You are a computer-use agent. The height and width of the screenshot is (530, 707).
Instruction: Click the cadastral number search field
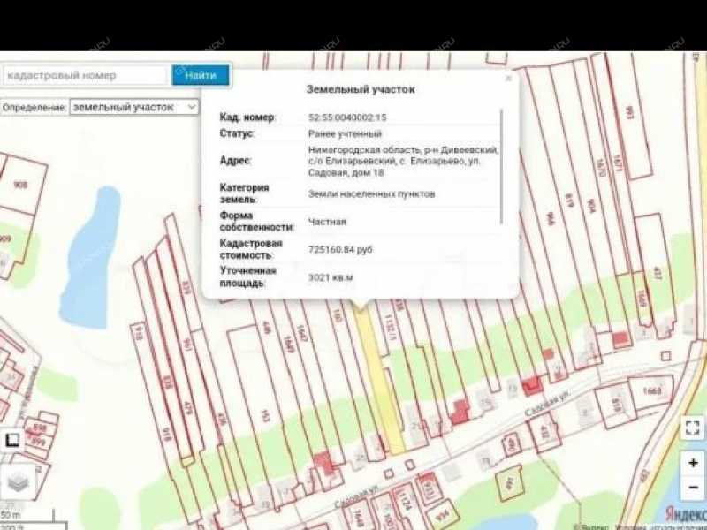tap(84, 76)
